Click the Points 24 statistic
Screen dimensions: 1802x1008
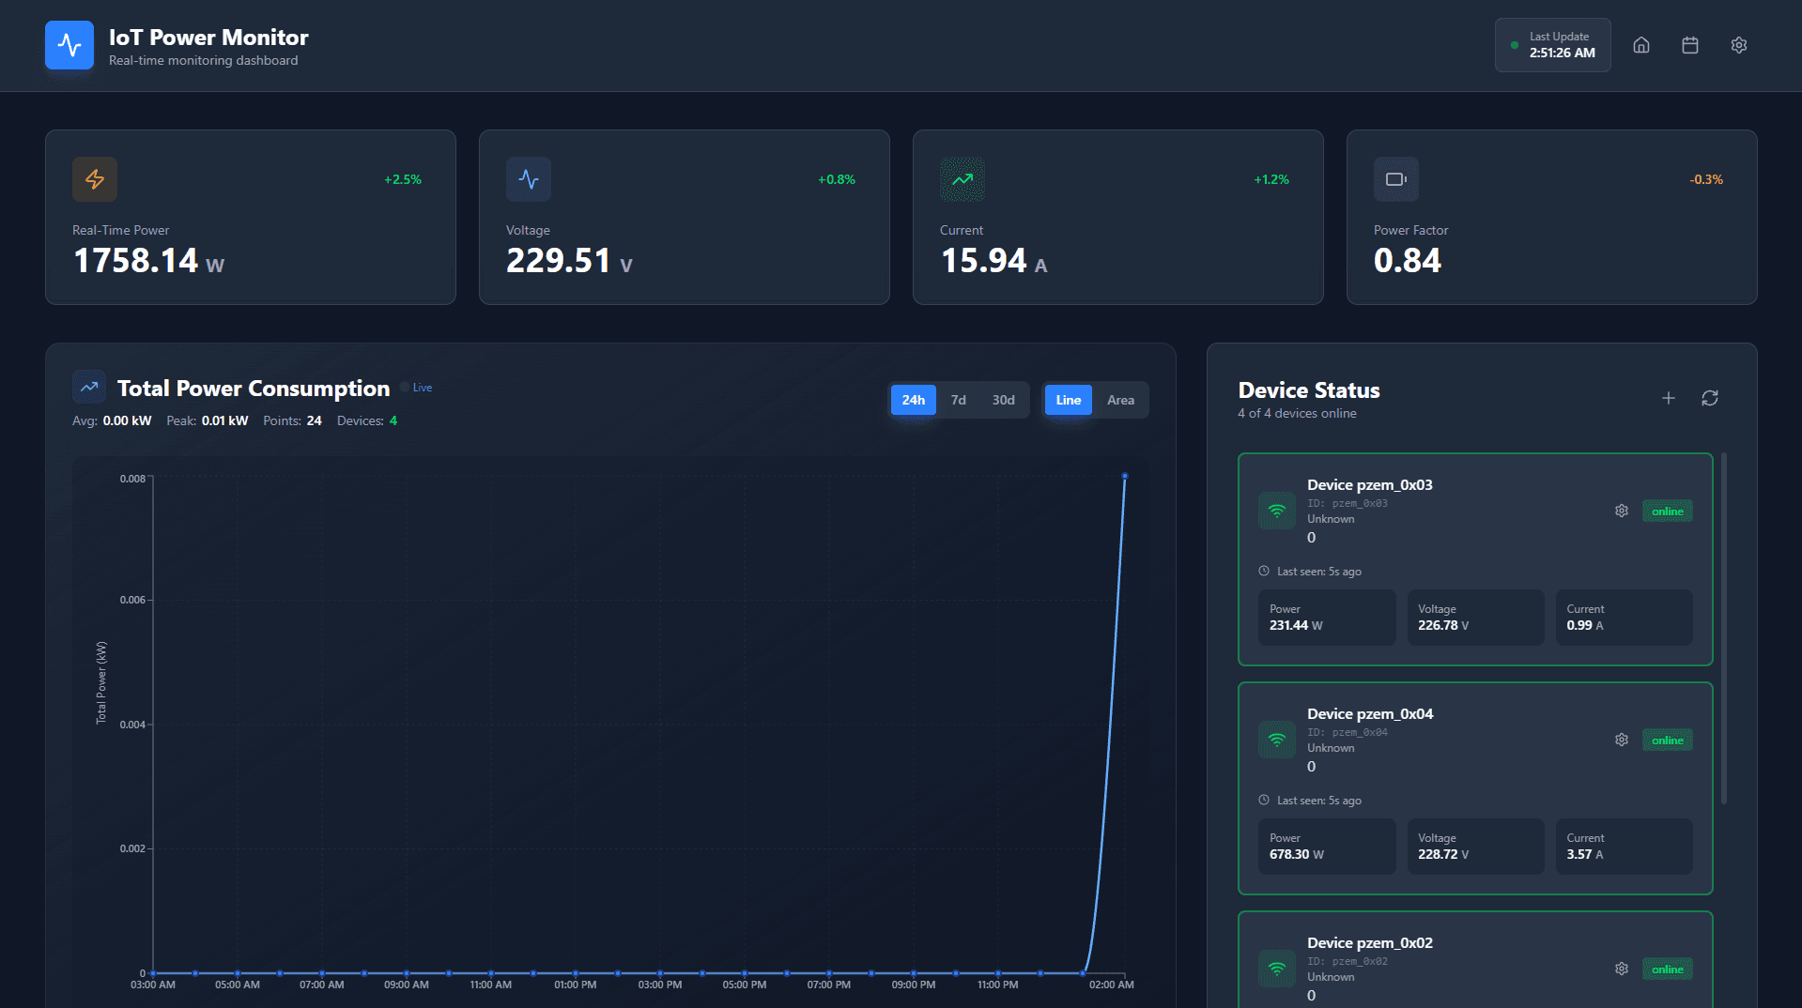click(x=292, y=420)
